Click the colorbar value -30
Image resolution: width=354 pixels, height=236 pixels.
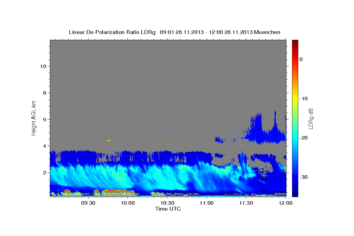click(304, 177)
